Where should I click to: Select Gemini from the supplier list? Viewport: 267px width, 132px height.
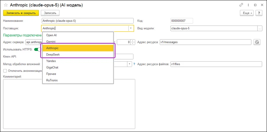point(78,42)
